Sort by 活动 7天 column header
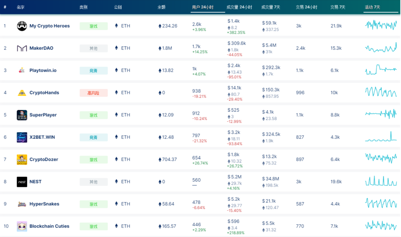 pos(373,7)
